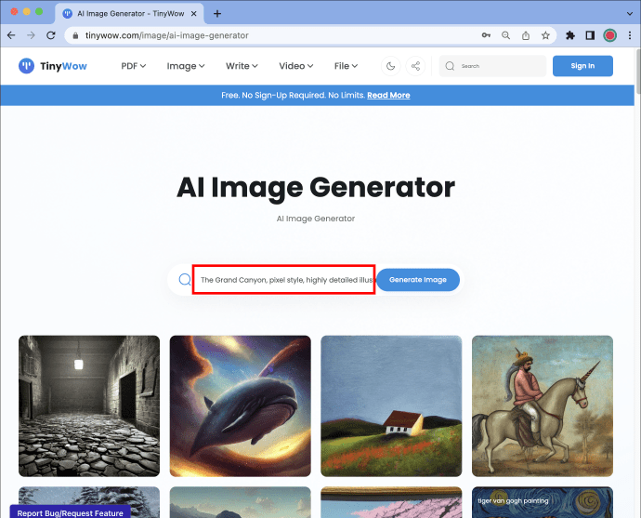The image size is (641, 518).
Task: Open the tiger van gogh painting thumbnail
Action: 543,502
